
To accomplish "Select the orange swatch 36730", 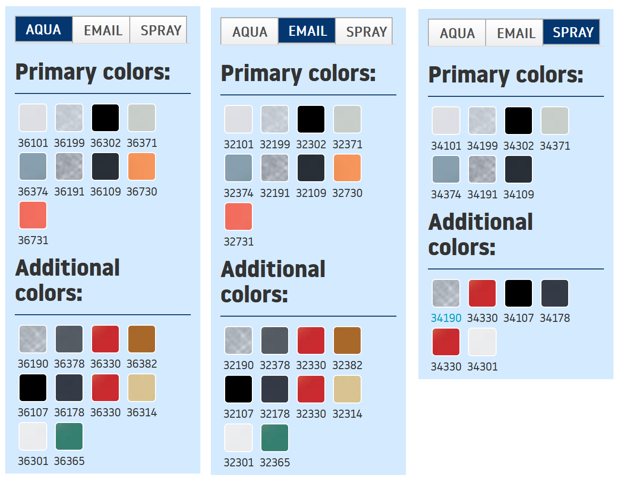I will click(142, 166).
